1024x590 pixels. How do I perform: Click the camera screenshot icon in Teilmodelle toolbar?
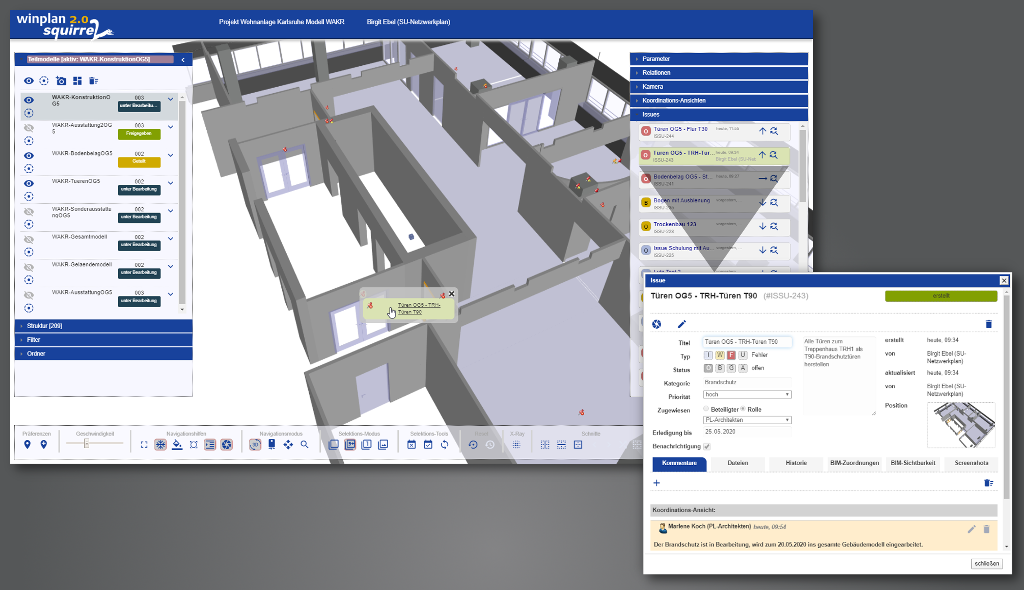point(61,81)
